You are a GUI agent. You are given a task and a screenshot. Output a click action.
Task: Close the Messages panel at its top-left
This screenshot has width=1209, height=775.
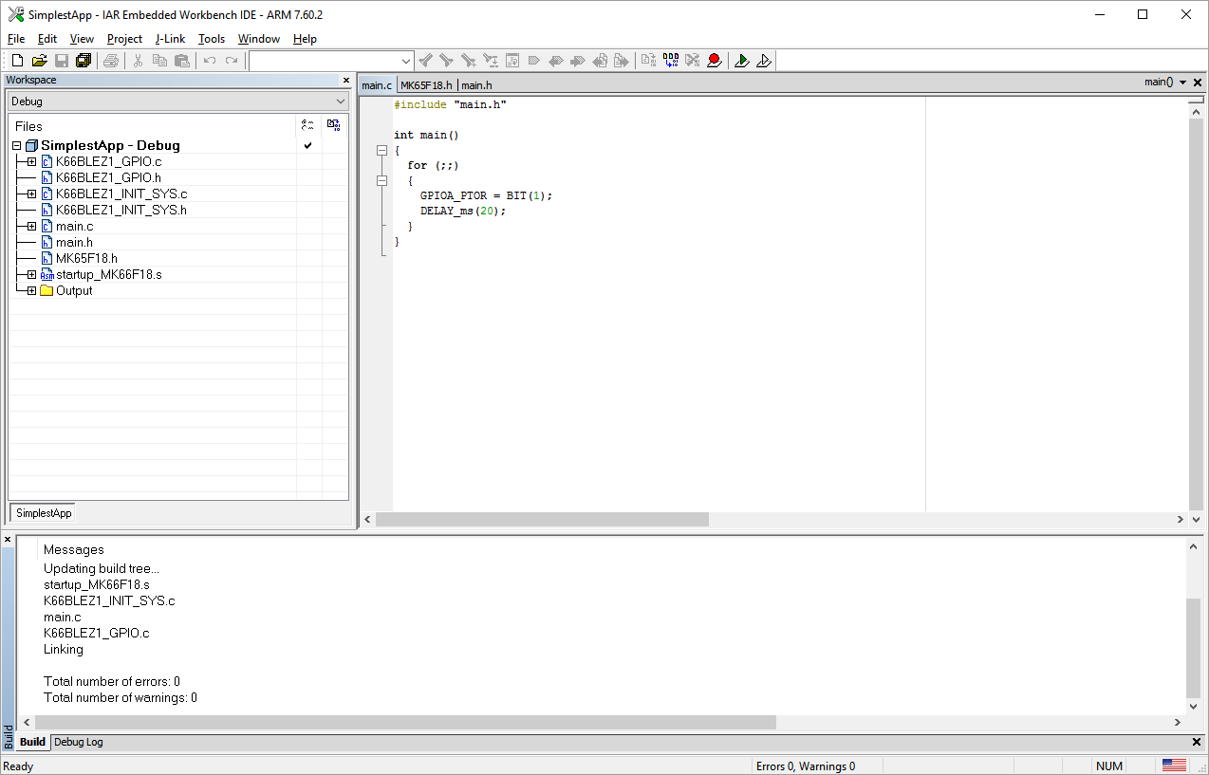click(8, 540)
